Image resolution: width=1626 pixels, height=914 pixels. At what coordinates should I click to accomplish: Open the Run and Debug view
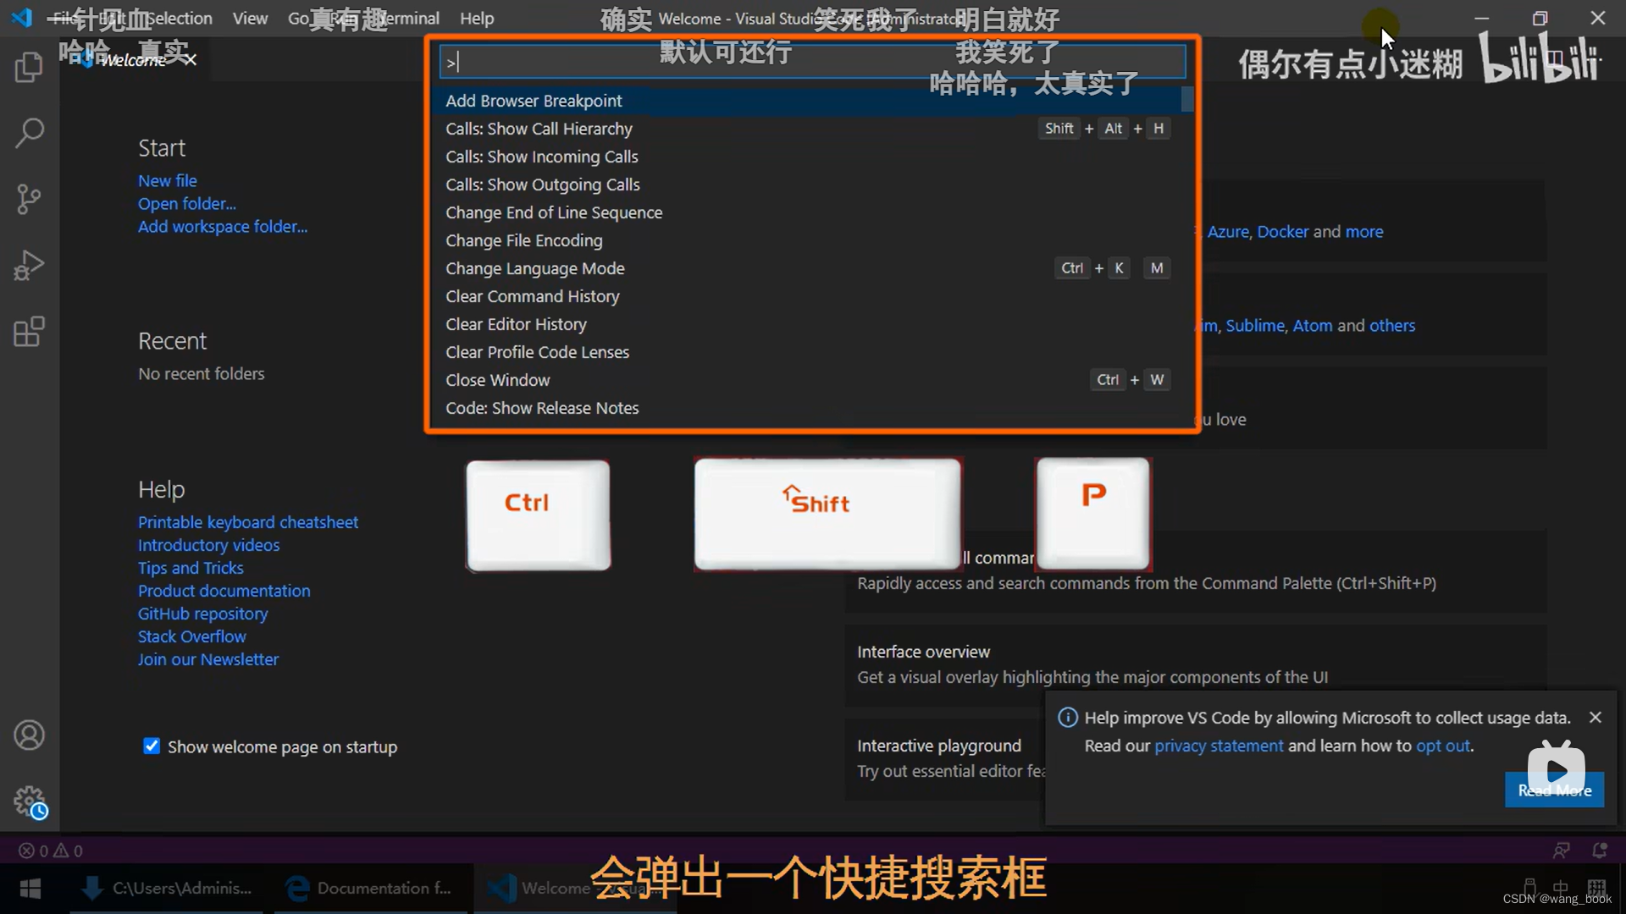point(30,265)
